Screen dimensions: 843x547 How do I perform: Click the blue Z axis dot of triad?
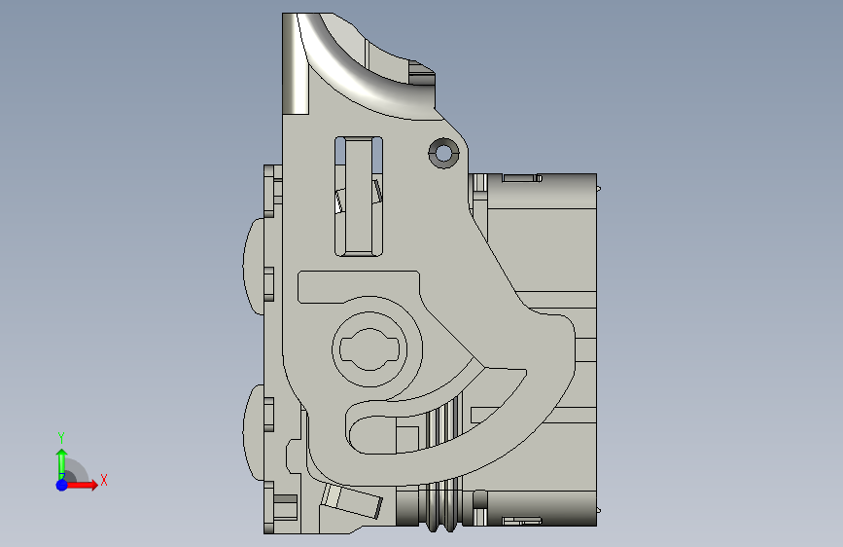coord(62,485)
